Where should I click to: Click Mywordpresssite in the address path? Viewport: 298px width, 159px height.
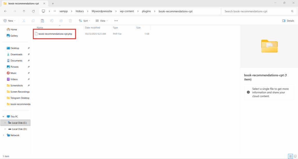(102, 11)
